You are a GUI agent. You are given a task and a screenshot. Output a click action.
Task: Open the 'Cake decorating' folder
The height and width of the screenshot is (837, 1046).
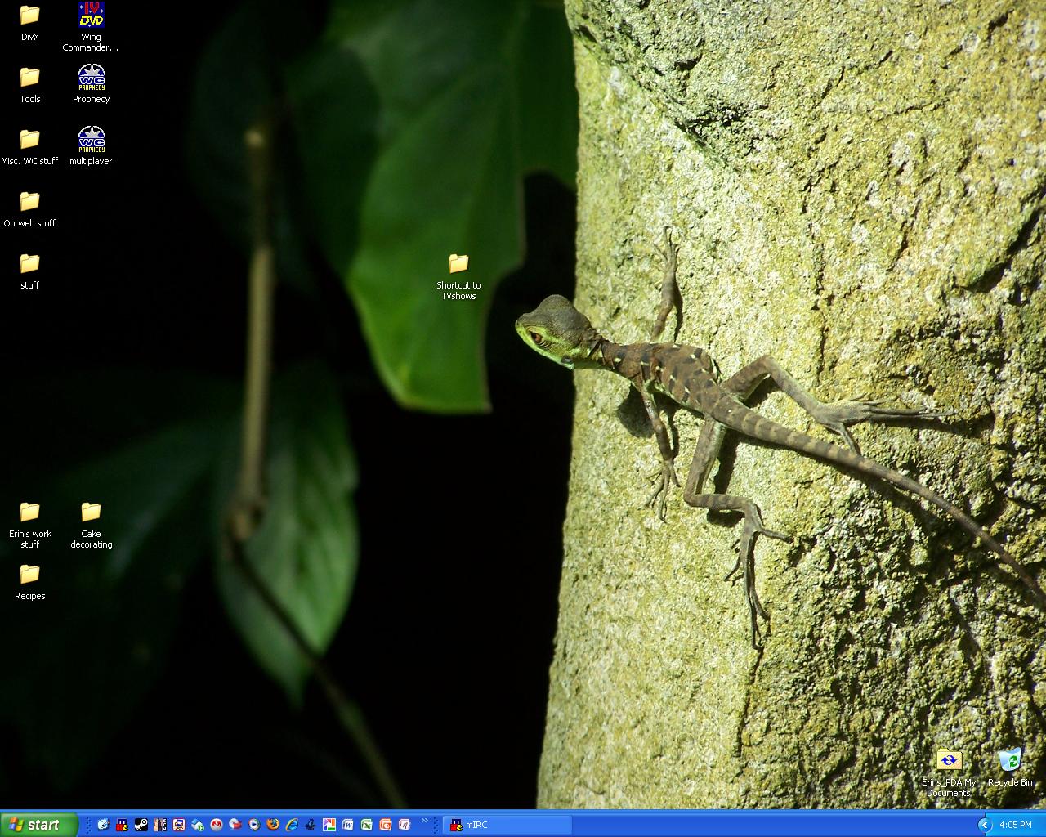[x=90, y=513]
